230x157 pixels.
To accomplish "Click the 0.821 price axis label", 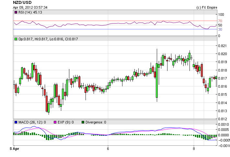I will pyautogui.click(x=223, y=46).
